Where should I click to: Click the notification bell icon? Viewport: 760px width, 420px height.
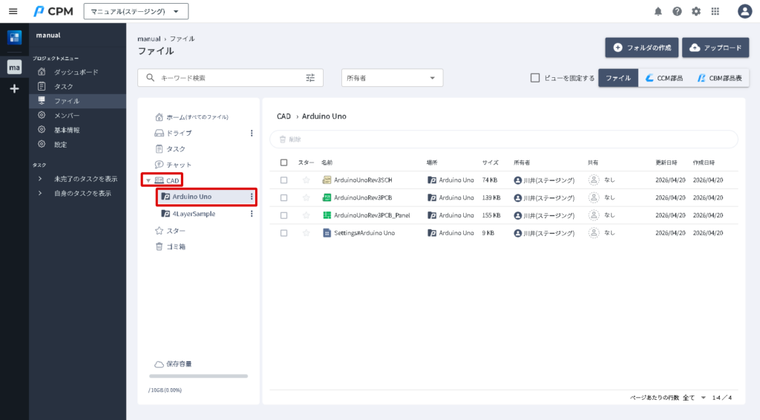[658, 11]
